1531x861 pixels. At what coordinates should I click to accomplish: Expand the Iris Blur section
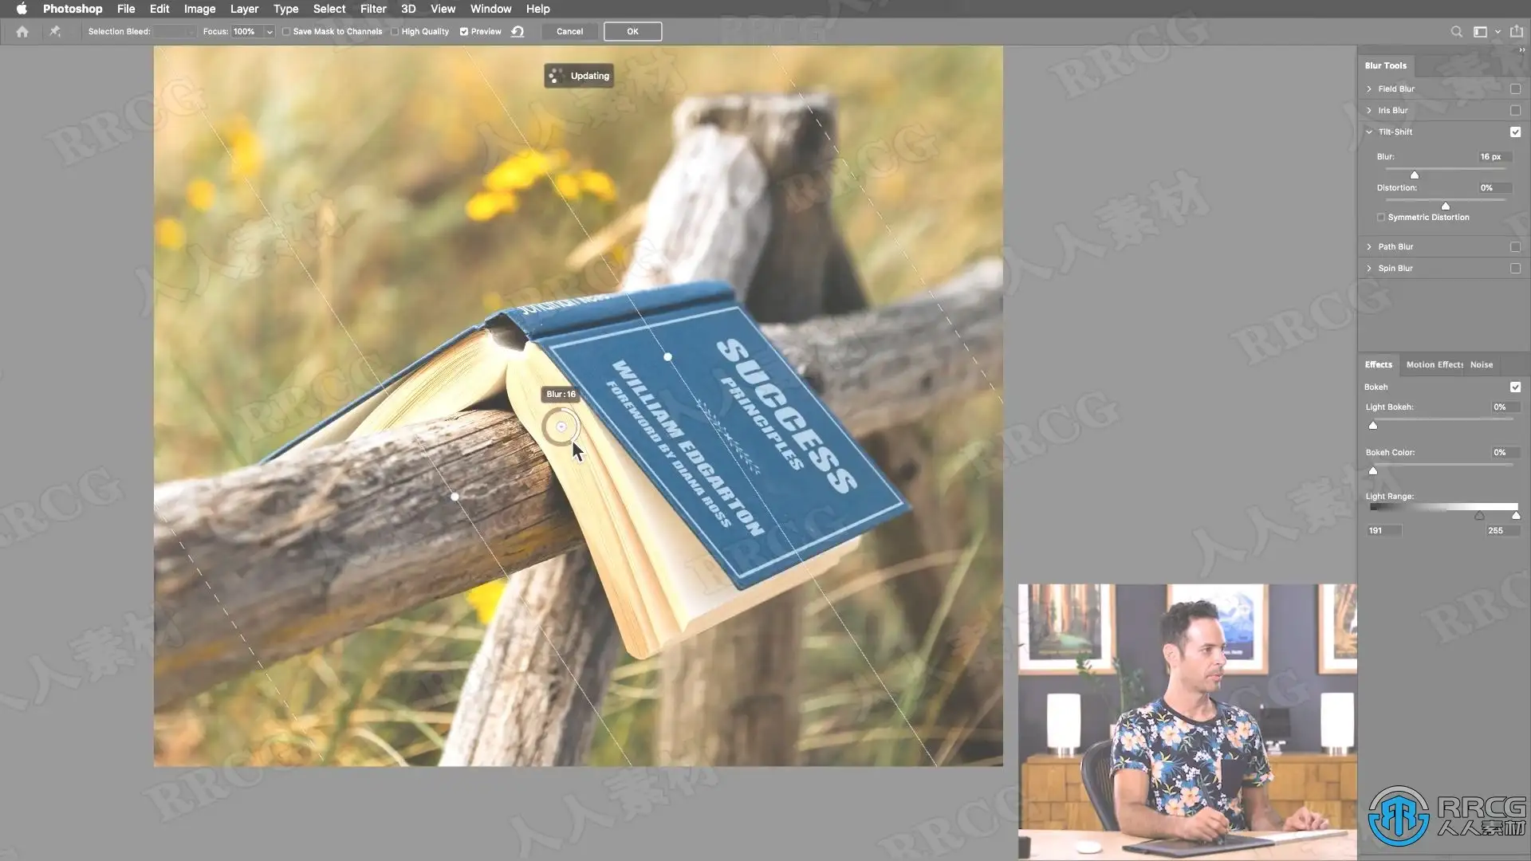coord(1369,111)
